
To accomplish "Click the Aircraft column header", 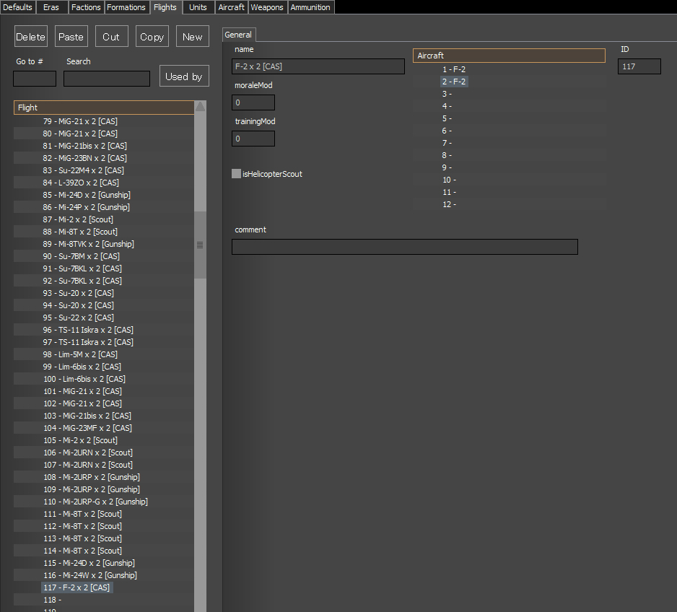I will click(509, 56).
